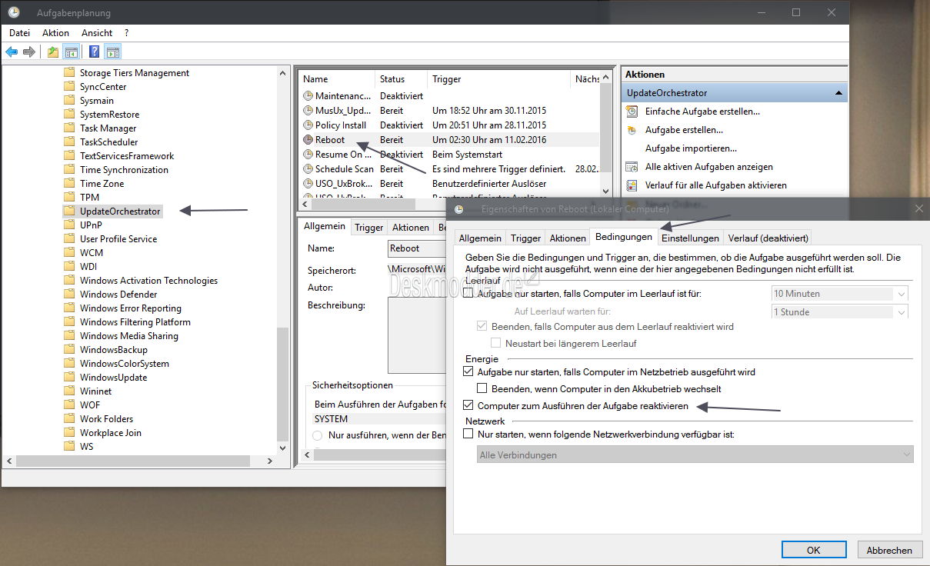Click the Name field showing 'Reboot'
The width and height of the screenshot is (930, 566).
(x=418, y=248)
